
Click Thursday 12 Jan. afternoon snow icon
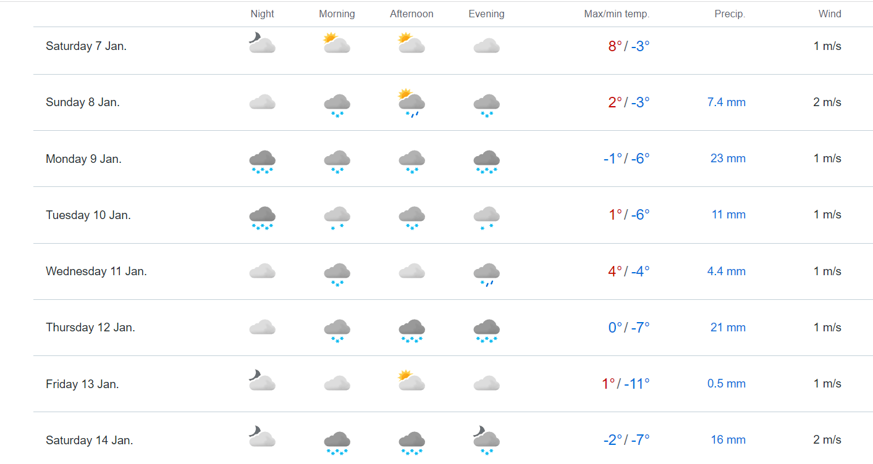coord(411,329)
